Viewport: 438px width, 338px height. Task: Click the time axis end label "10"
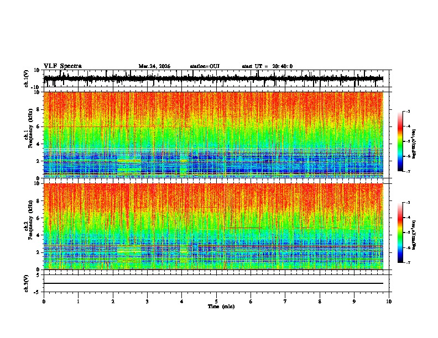[x=389, y=302]
